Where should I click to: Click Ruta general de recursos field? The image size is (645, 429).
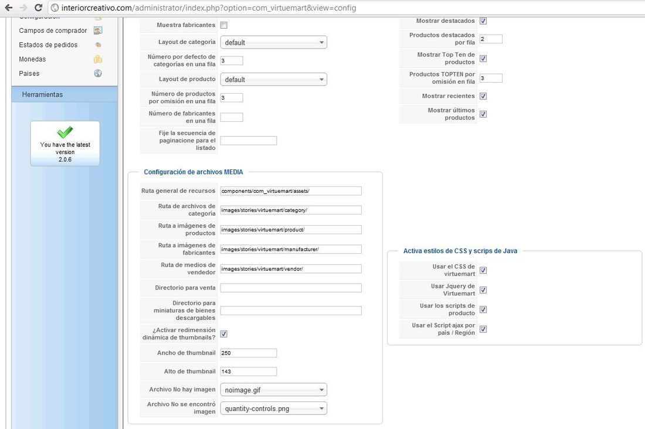click(x=291, y=191)
